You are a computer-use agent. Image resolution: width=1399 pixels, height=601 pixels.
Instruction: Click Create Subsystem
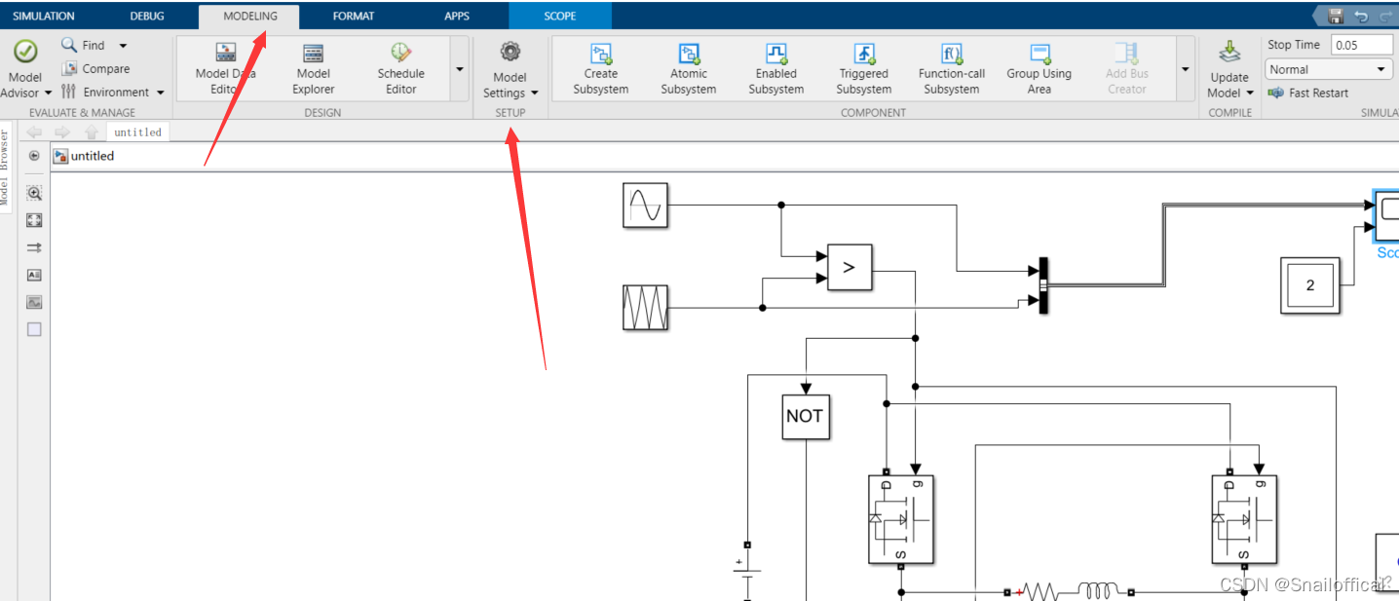(x=601, y=68)
